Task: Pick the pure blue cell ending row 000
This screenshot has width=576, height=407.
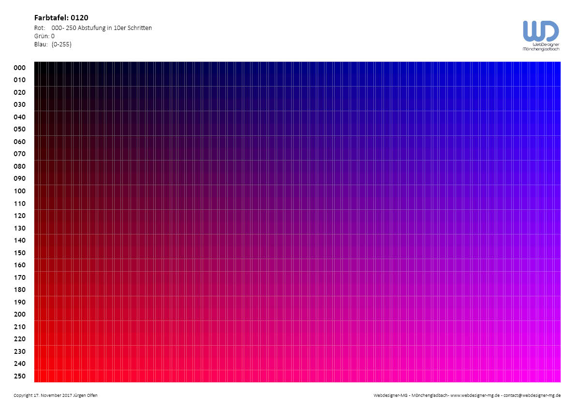Action: [x=558, y=68]
